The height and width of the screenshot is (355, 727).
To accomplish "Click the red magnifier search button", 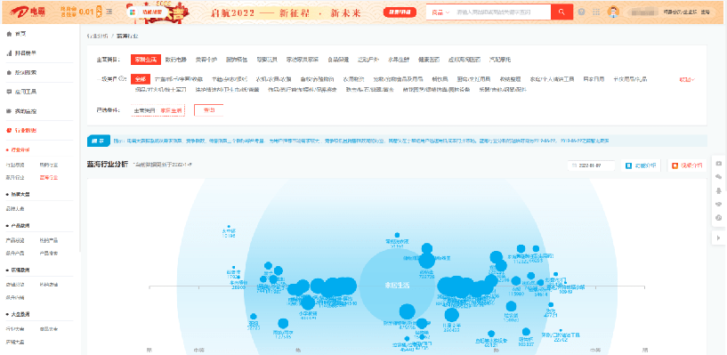I will pos(562,12).
